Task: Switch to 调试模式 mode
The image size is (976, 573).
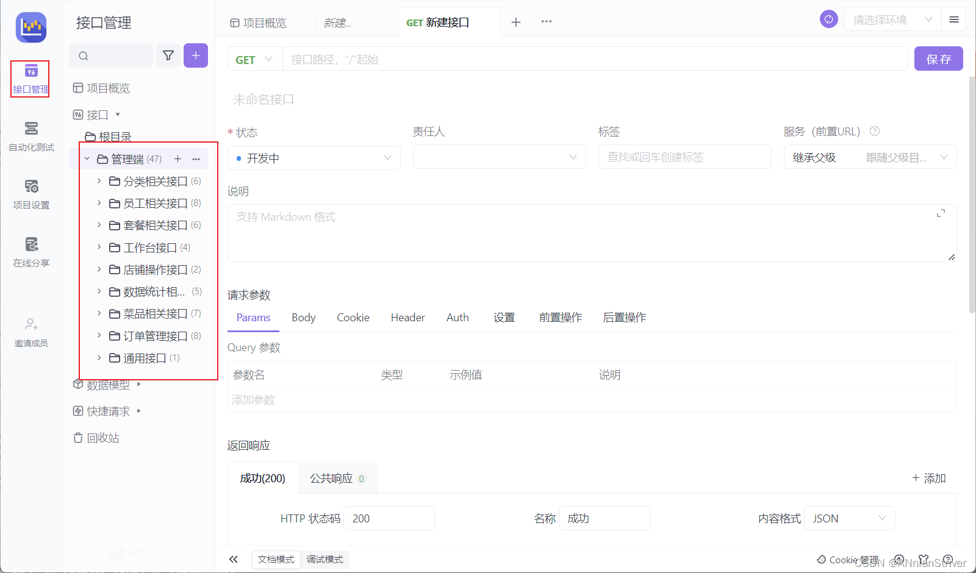Action: [325, 559]
